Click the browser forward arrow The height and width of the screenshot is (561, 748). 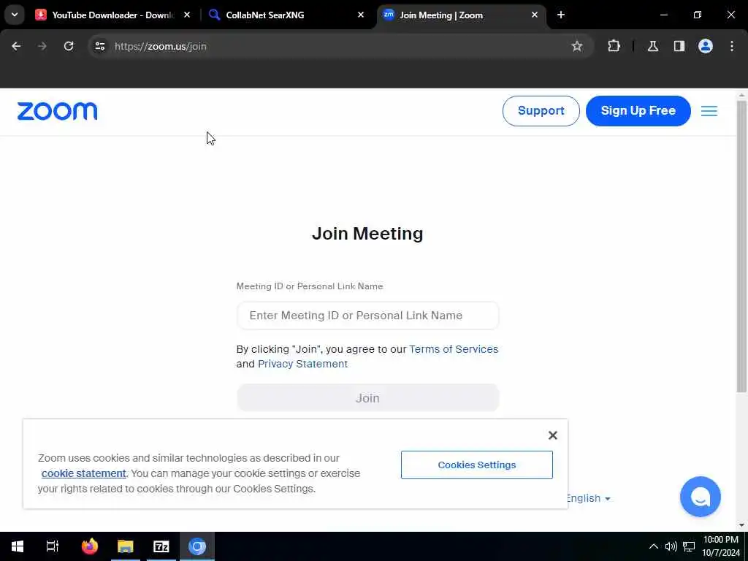42,46
